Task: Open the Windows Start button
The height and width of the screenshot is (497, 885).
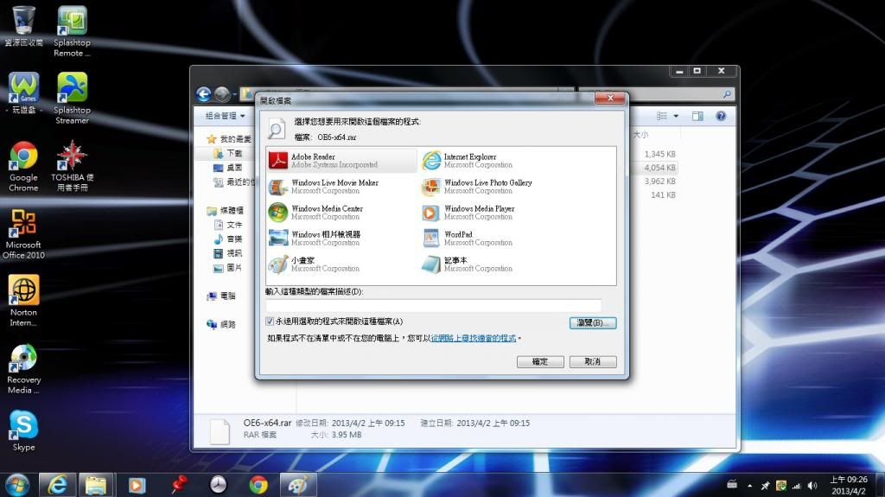Action: click(17, 485)
